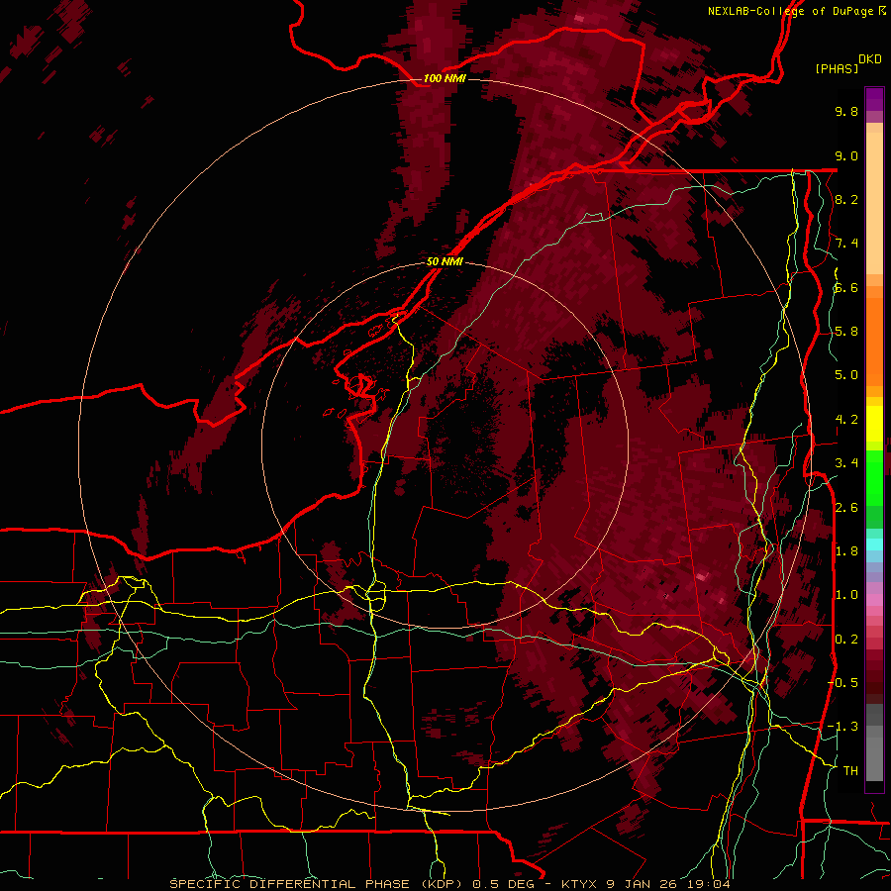Pick the light peach band in the color bar
This screenshot has height=891, width=891.
click(x=874, y=203)
